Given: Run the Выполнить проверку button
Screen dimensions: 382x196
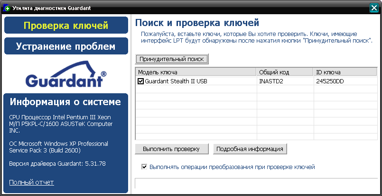Looking at the screenshot, I should pyautogui.click(x=171, y=149).
